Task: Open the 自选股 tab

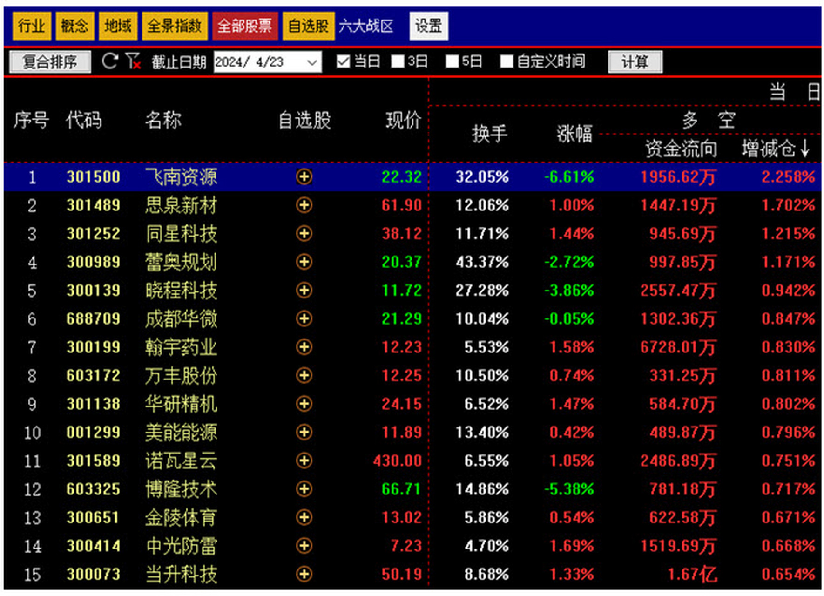Action: tap(308, 26)
